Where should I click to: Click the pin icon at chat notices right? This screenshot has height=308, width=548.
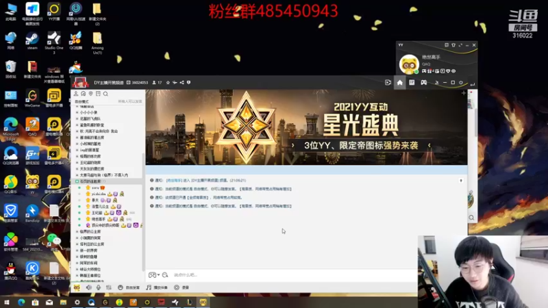tap(461, 181)
